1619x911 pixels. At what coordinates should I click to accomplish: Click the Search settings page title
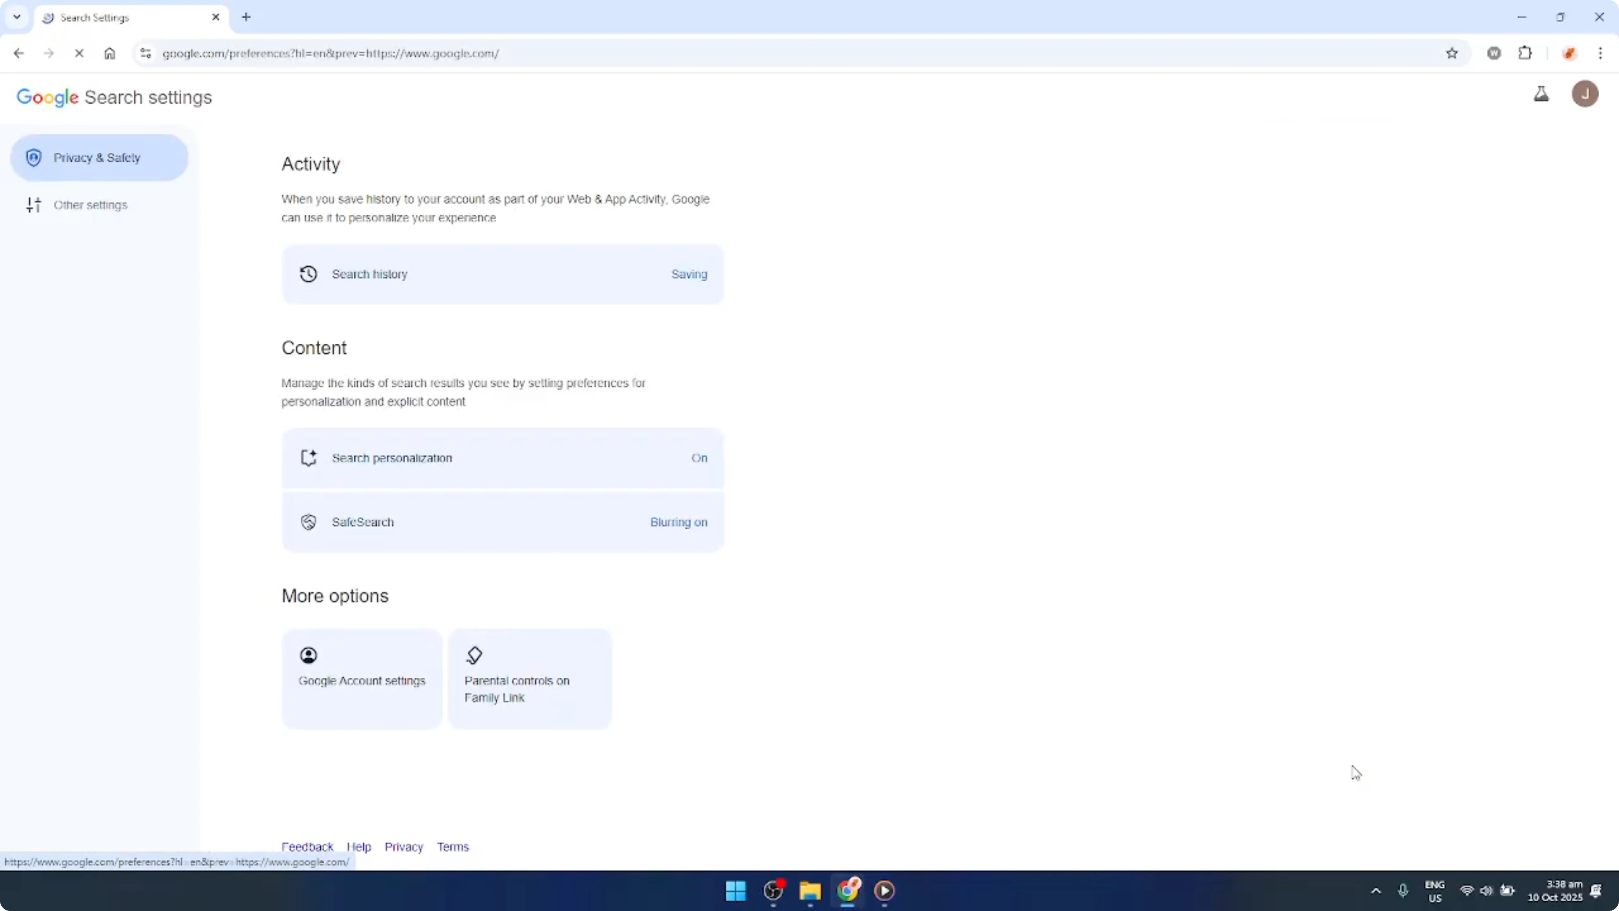pyautogui.click(x=148, y=97)
